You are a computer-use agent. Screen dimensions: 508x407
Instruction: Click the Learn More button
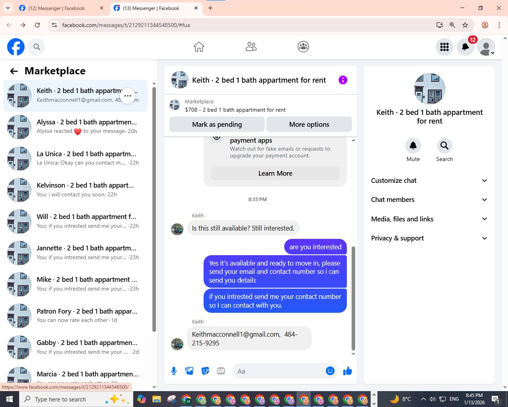click(x=275, y=173)
